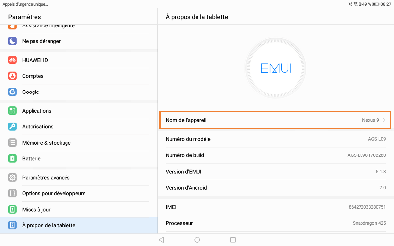Tap the build value AGS-L09C170B280
The width and height of the screenshot is (394, 246).
click(x=366, y=155)
